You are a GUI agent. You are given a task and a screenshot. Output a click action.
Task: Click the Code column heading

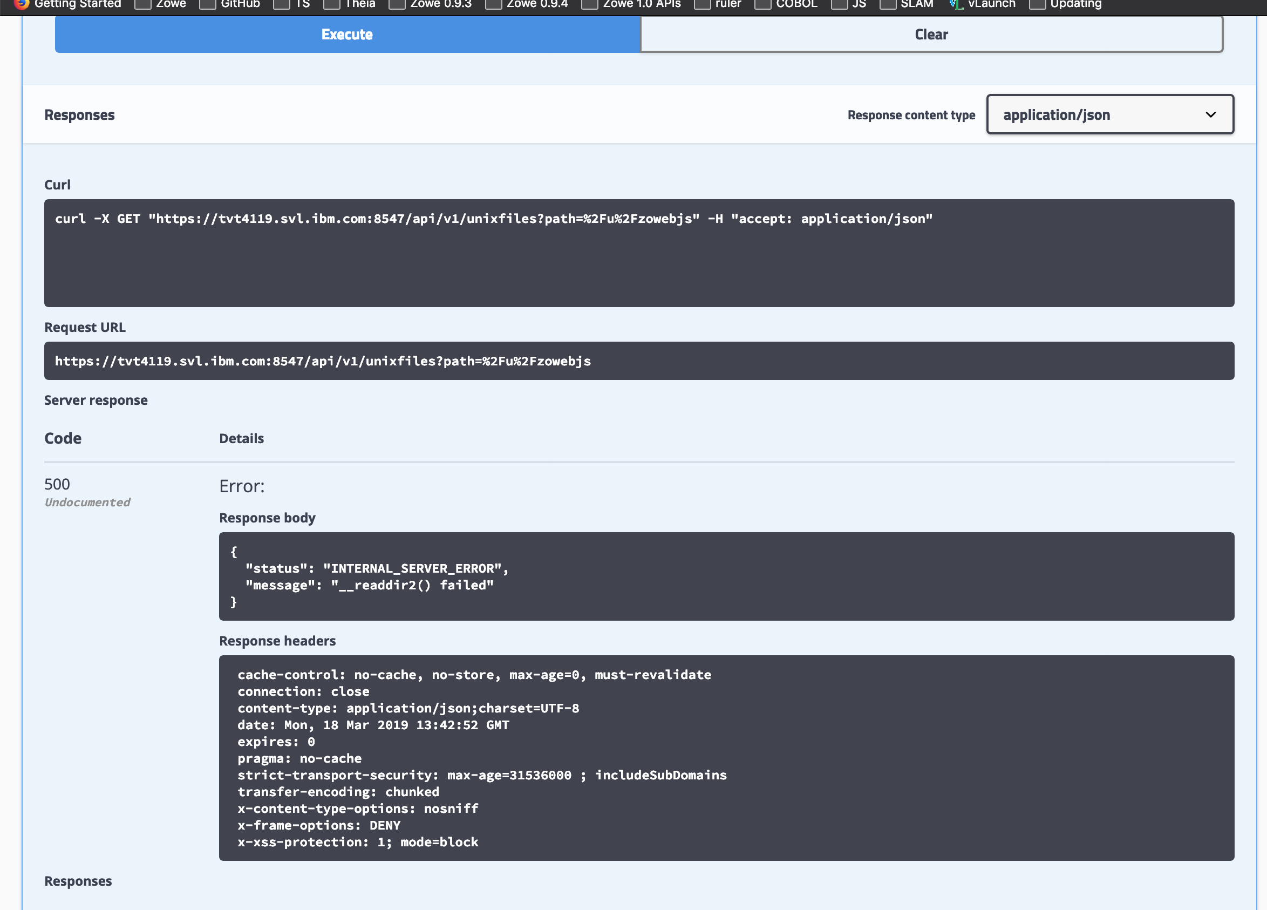(63, 438)
